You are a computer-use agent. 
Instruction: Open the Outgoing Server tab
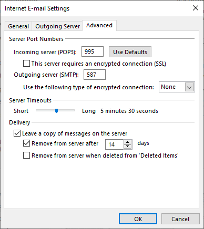pos(57,26)
